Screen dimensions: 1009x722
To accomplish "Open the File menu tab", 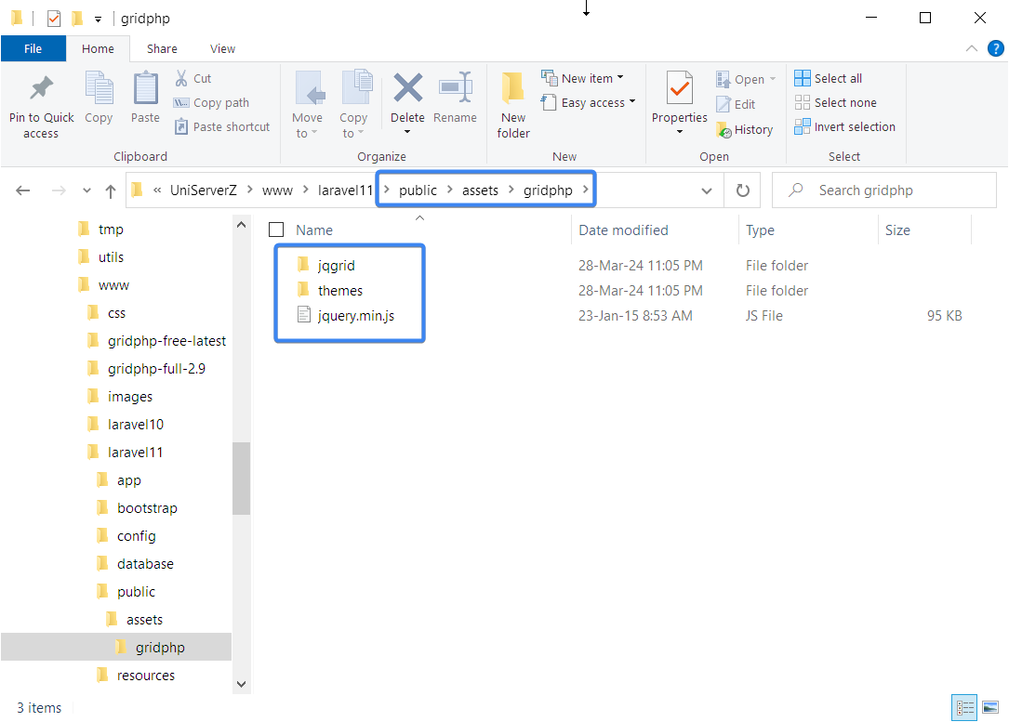I will pyautogui.click(x=33, y=48).
